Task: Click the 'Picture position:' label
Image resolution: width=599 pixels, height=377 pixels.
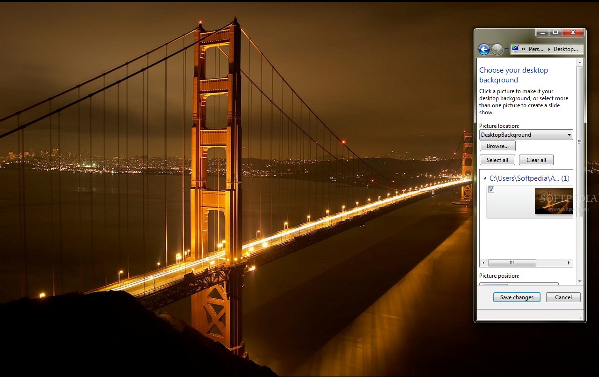Action: (499, 276)
